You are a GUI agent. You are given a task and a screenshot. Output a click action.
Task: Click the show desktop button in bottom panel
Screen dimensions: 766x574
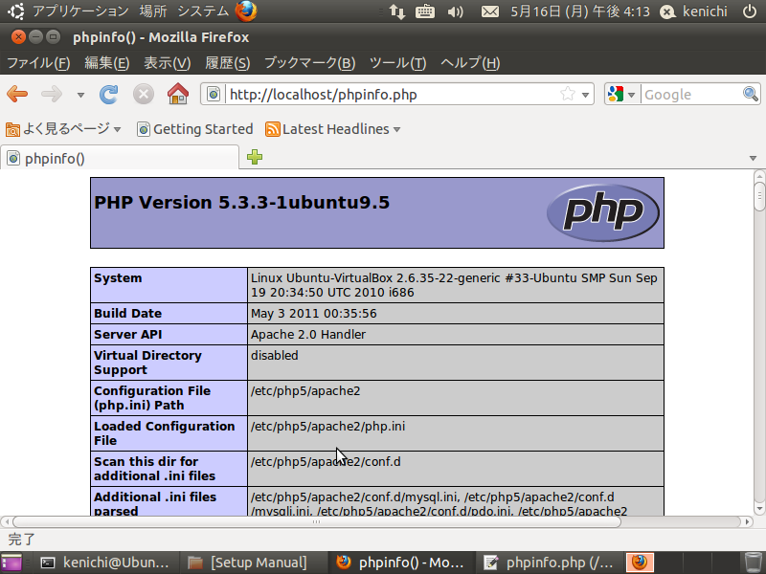point(11,563)
